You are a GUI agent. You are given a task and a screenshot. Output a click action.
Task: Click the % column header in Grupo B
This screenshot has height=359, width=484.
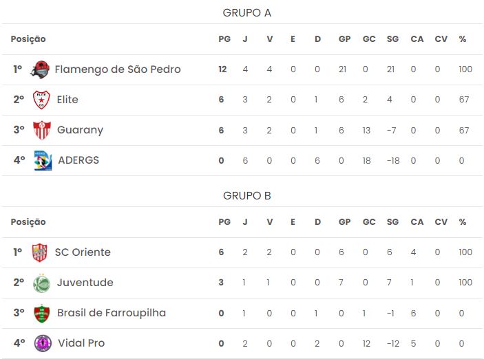[463, 222]
